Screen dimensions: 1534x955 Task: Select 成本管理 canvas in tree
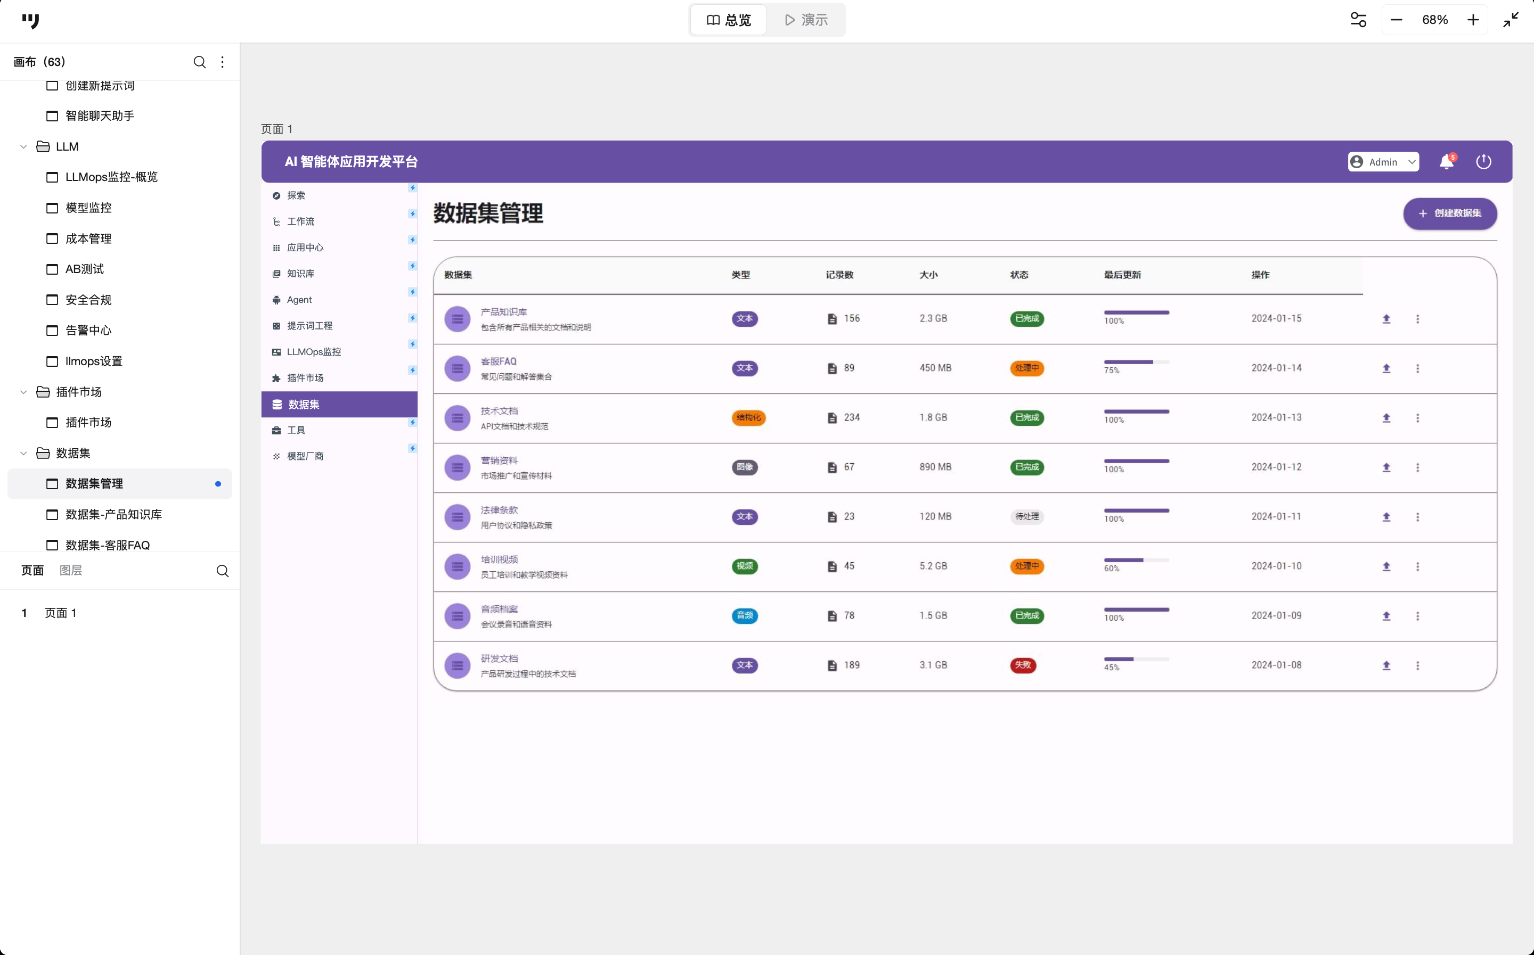pos(88,238)
